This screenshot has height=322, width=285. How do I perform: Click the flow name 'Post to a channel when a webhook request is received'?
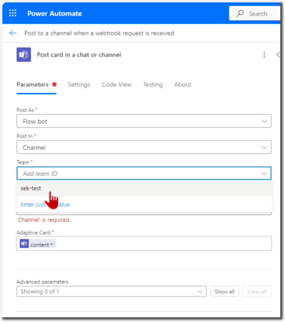99,33
